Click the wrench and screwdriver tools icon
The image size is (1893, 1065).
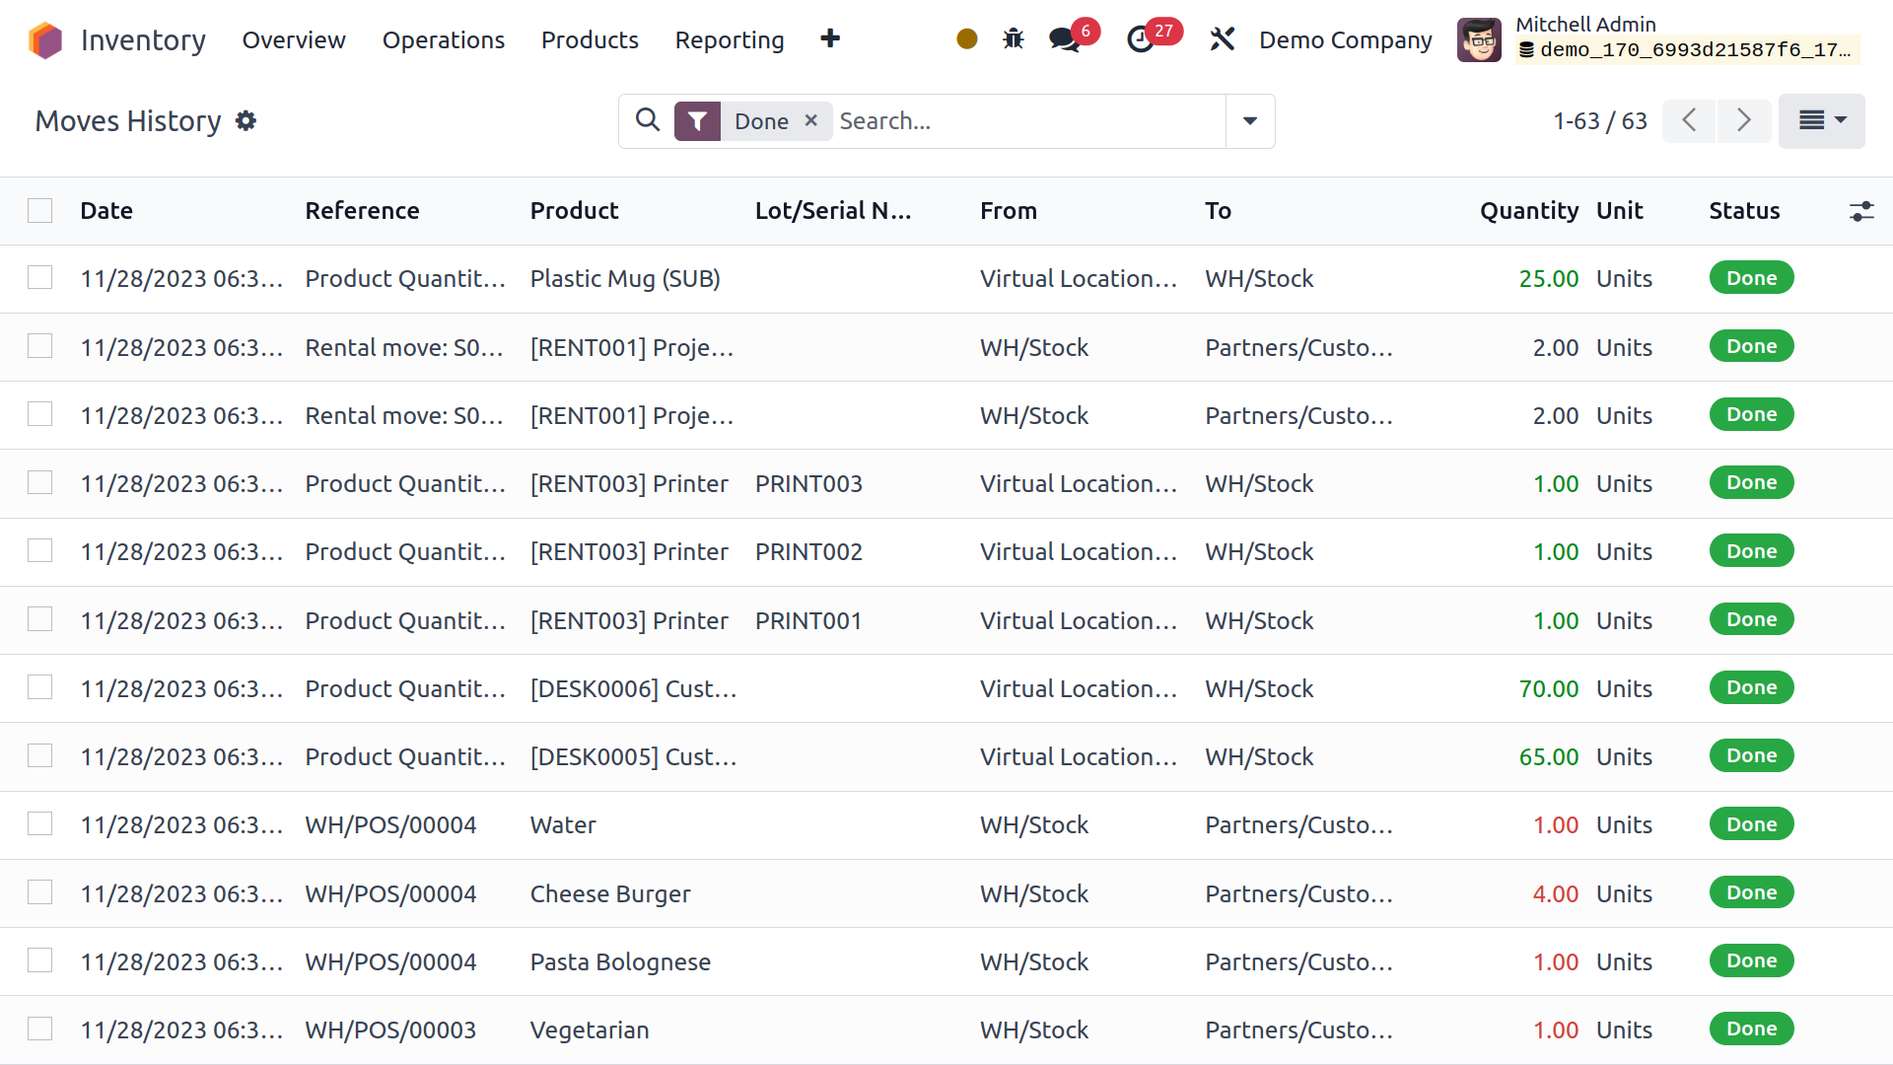point(1222,39)
